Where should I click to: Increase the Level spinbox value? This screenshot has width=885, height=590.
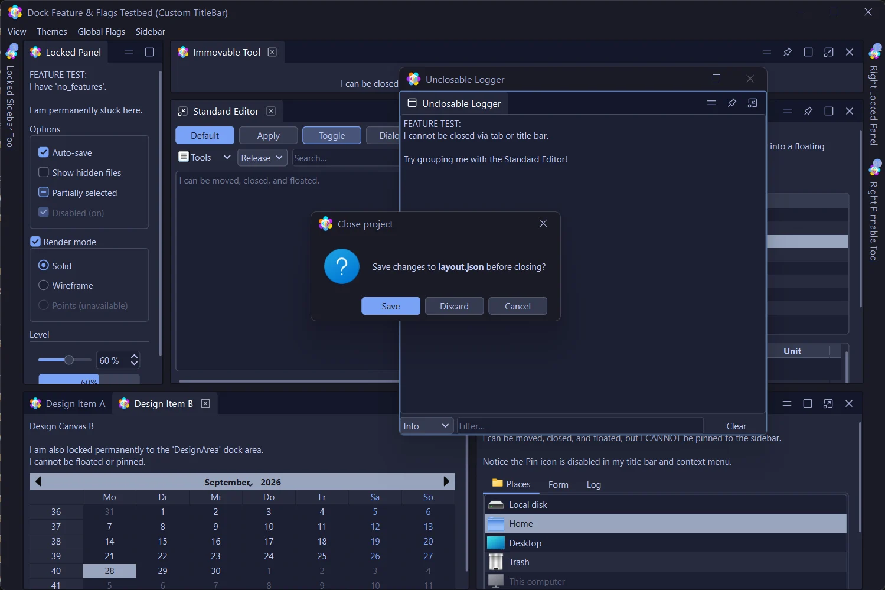tap(135, 356)
